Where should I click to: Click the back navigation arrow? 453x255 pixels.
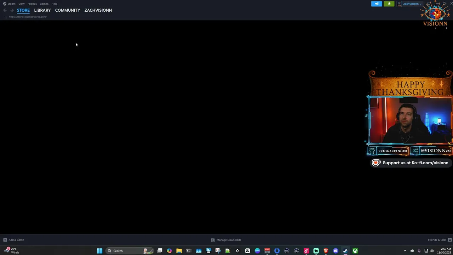click(5, 10)
